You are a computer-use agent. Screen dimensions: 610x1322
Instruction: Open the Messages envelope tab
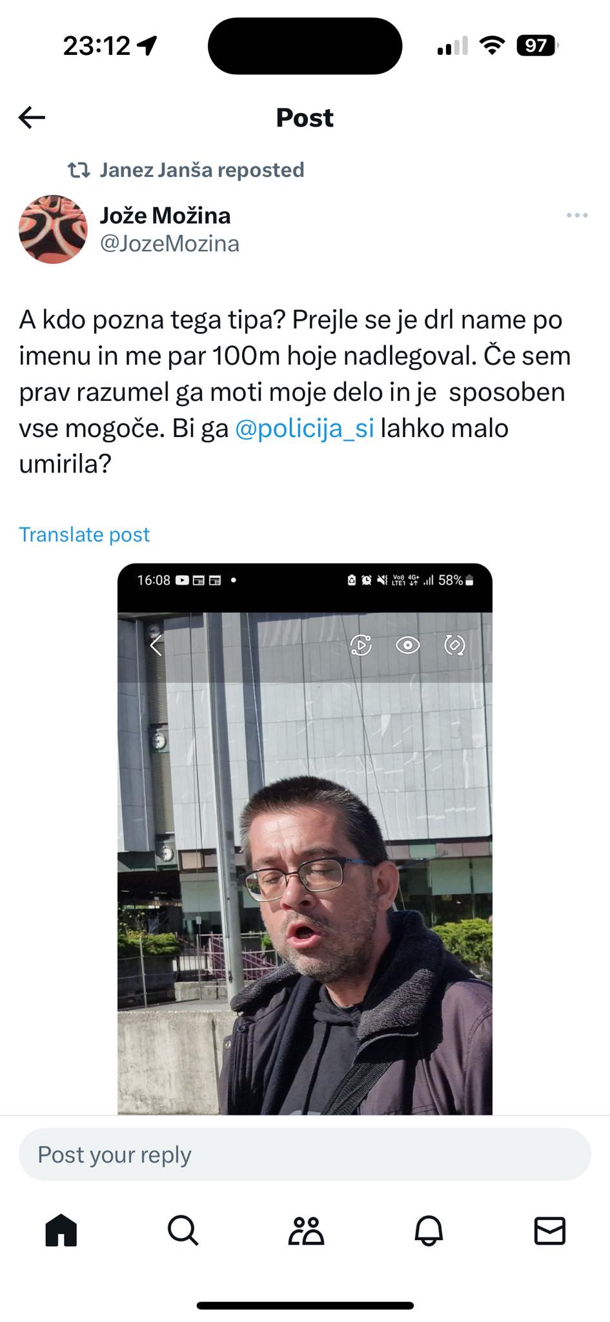coord(550,1230)
